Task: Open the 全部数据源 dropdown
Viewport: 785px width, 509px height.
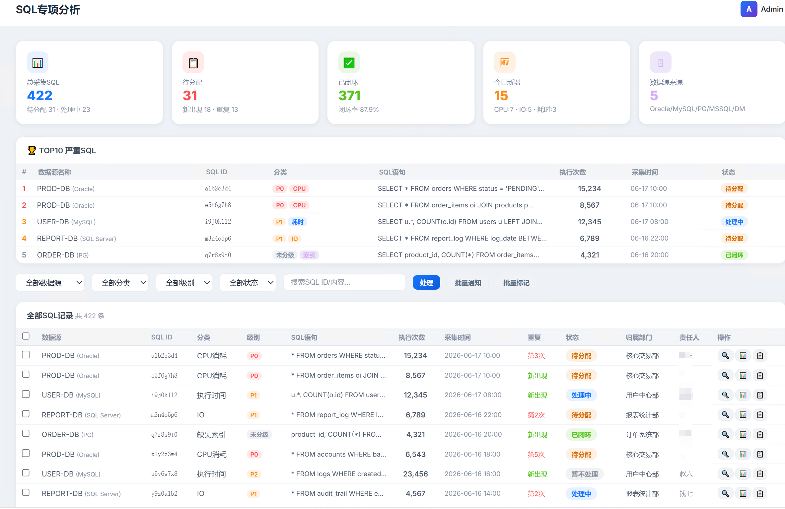Action: (x=50, y=283)
